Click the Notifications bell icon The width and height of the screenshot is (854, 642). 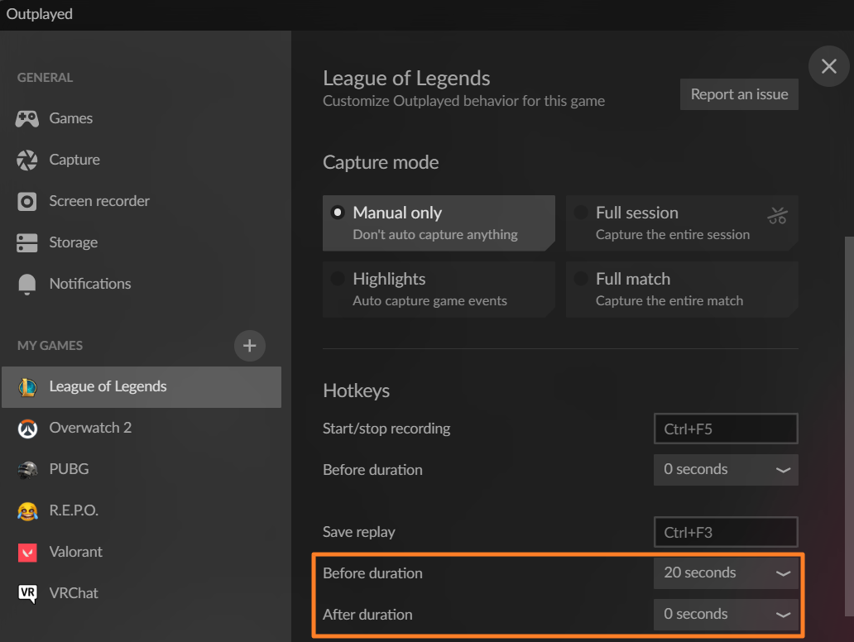click(x=26, y=284)
